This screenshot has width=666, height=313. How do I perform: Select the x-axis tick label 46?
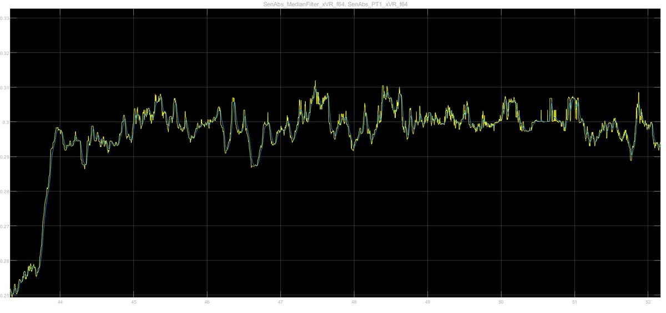point(207,302)
